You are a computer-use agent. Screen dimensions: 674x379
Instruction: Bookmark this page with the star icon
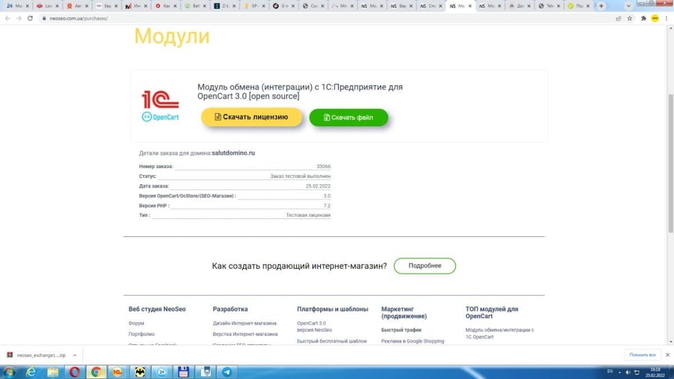coord(630,18)
